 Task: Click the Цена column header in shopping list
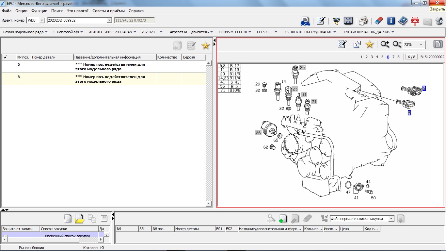click(x=351, y=229)
